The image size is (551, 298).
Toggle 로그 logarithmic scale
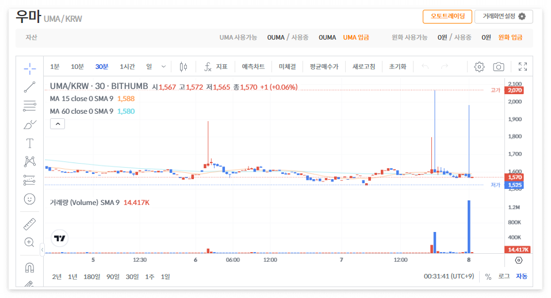504,277
